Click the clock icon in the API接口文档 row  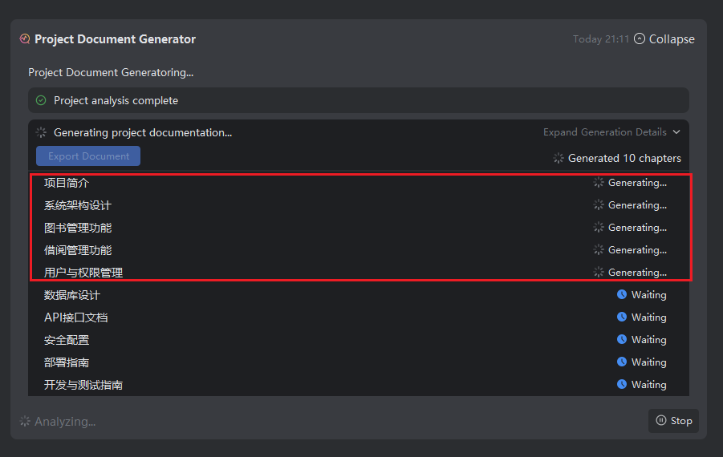(x=621, y=317)
